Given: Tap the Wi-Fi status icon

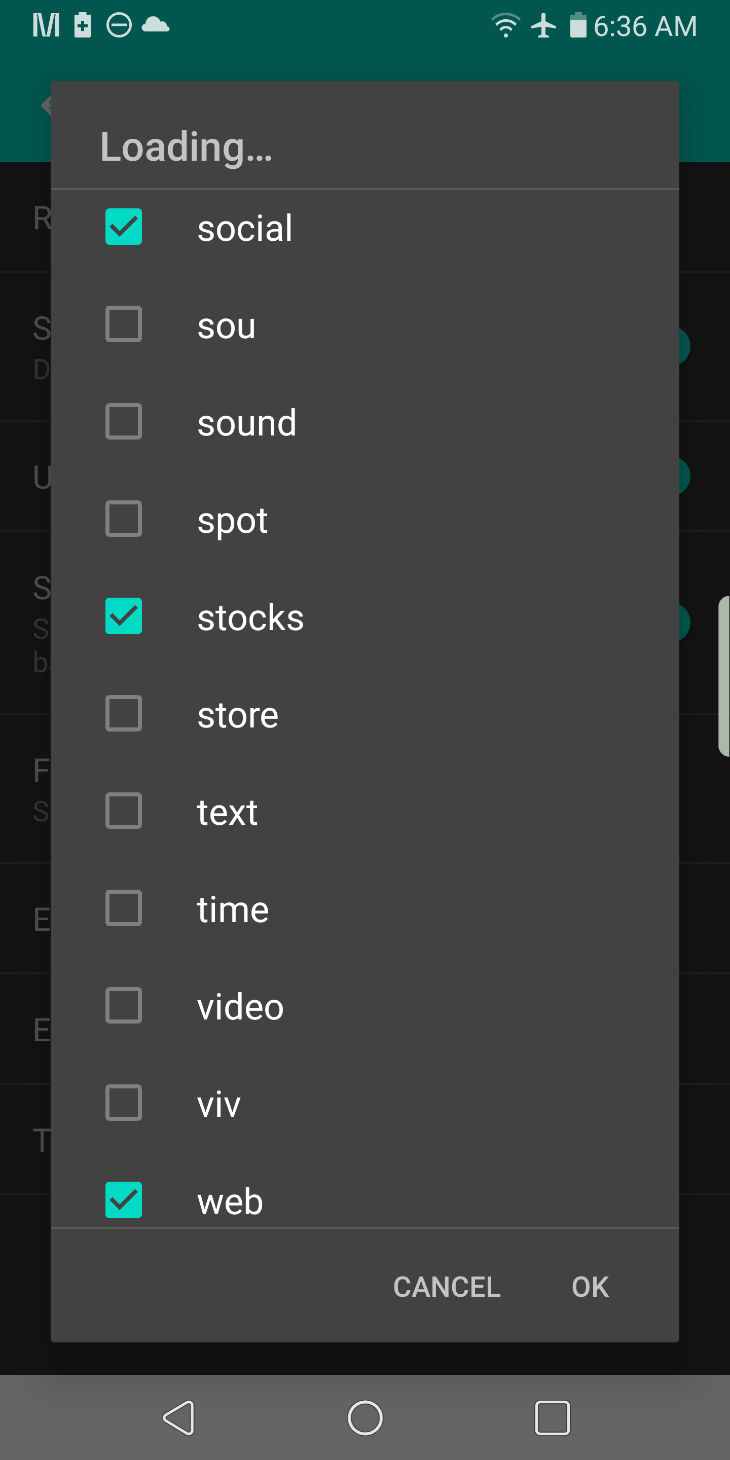Looking at the screenshot, I should point(505,25).
